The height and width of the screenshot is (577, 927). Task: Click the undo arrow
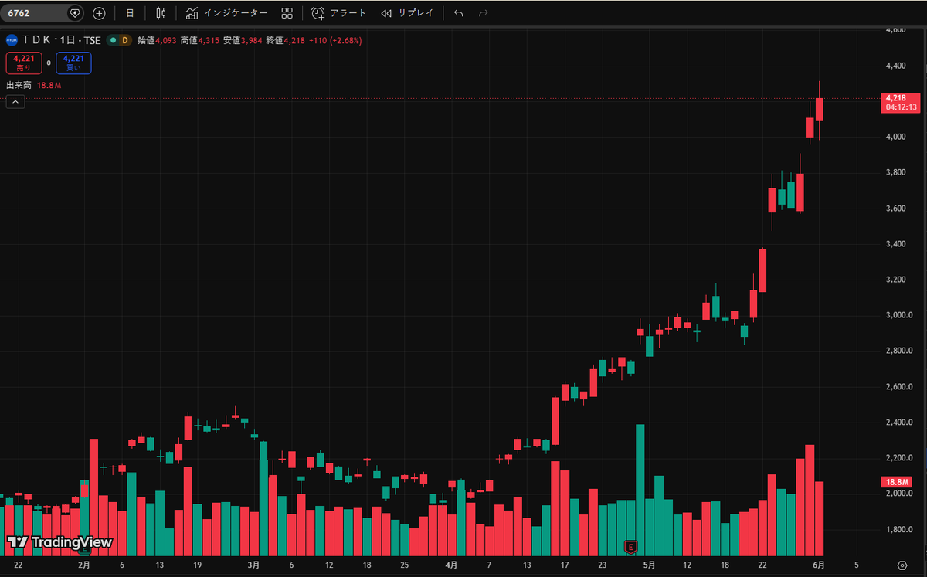[x=459, y=13]
